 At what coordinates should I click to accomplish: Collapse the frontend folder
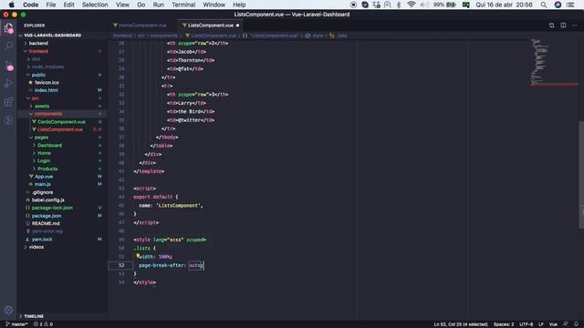pos(38,51)
